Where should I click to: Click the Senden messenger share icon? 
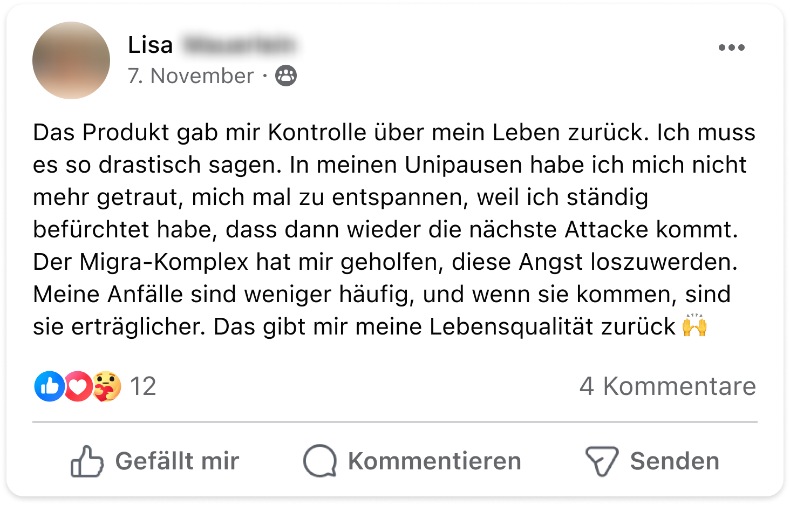point(601,461)
